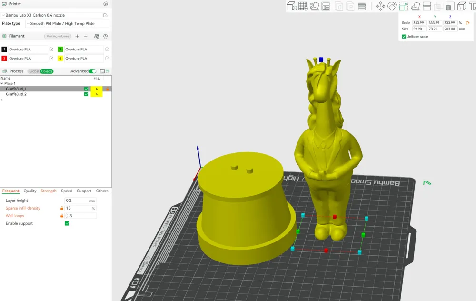Click the Flushing volumes button
Image resolution: width=476 pixels, height=301 pixels.
coord(57,36)
